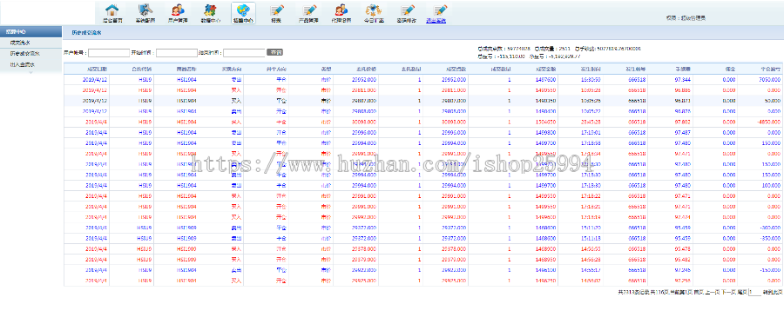
Task: Select 历史成交流水 in the left sidebar
Action: [x=24, y=53]
